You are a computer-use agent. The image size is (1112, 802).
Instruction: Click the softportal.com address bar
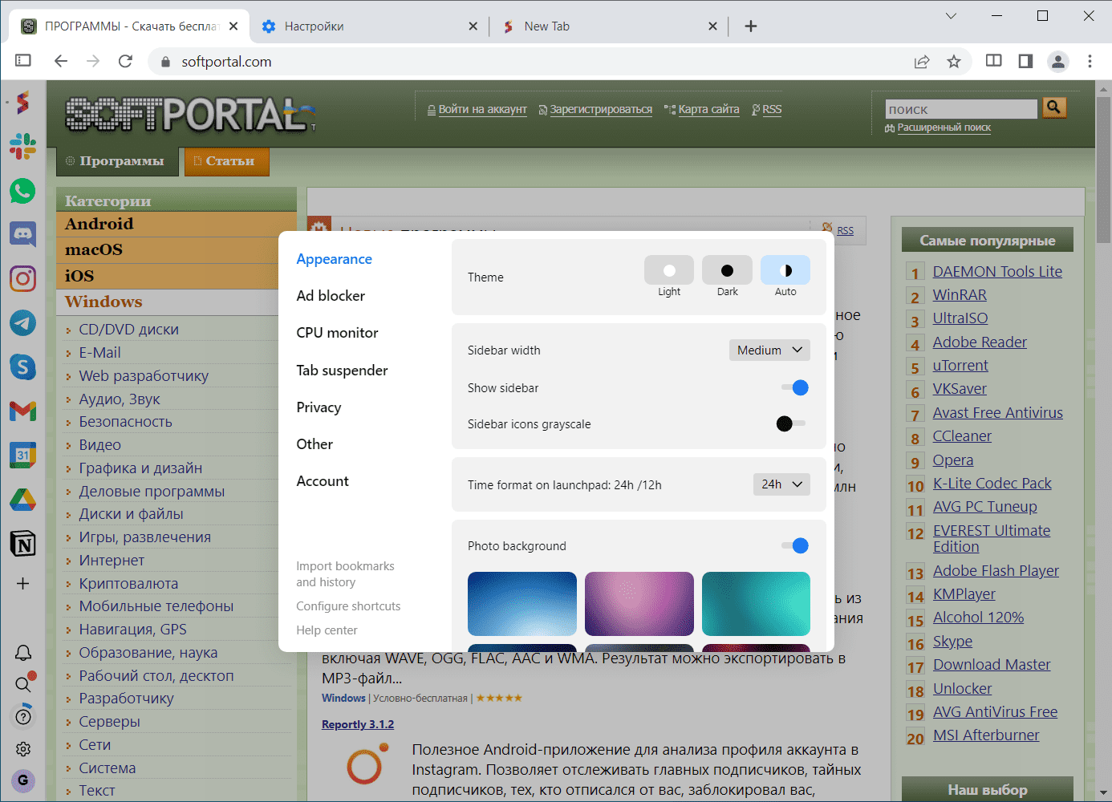530,62
